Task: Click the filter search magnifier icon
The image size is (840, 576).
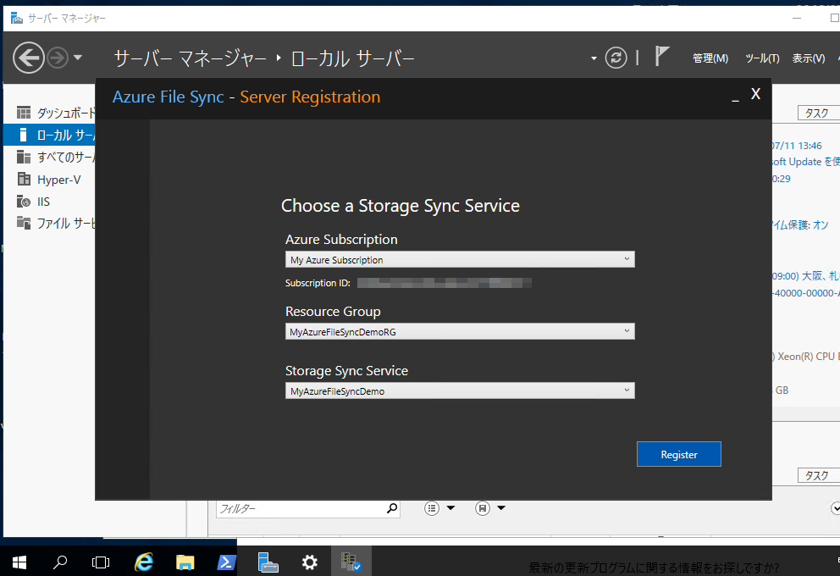Action: (390, 508)
